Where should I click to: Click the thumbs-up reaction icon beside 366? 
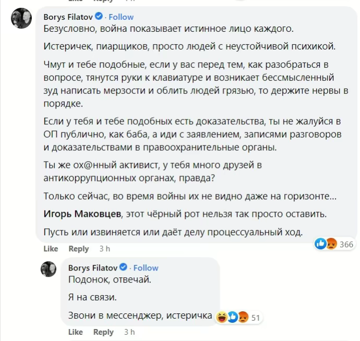[x=320, y=244]
